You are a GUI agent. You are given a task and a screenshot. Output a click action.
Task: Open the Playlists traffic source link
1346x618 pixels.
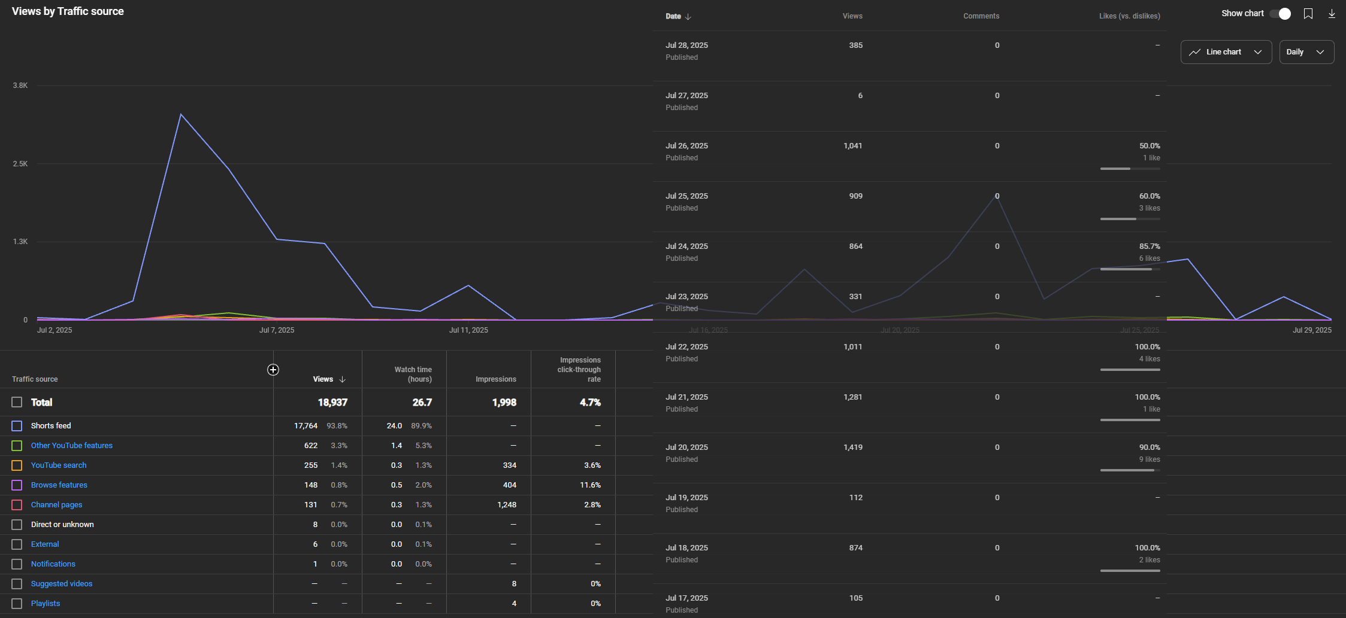(46, 604)
